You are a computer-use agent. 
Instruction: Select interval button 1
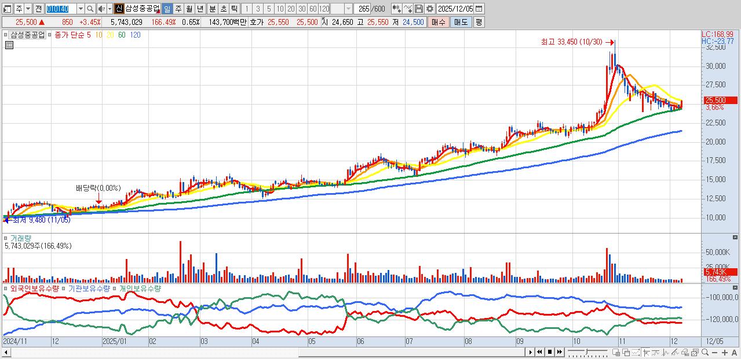246,9
